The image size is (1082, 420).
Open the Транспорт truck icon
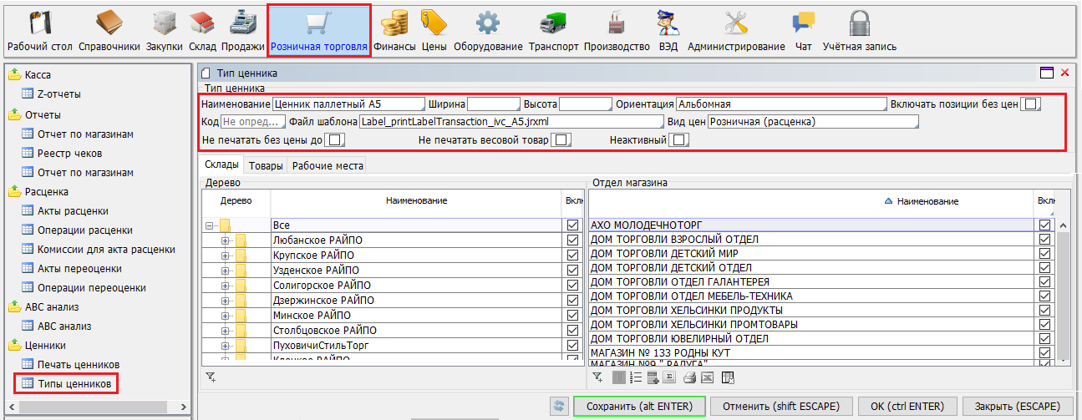point(553,29)
